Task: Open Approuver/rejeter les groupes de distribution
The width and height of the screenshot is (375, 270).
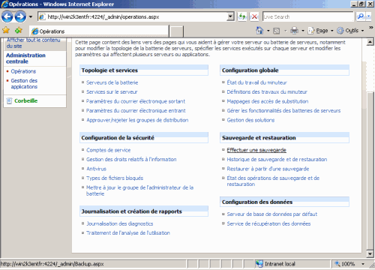Action: (137, 120)
